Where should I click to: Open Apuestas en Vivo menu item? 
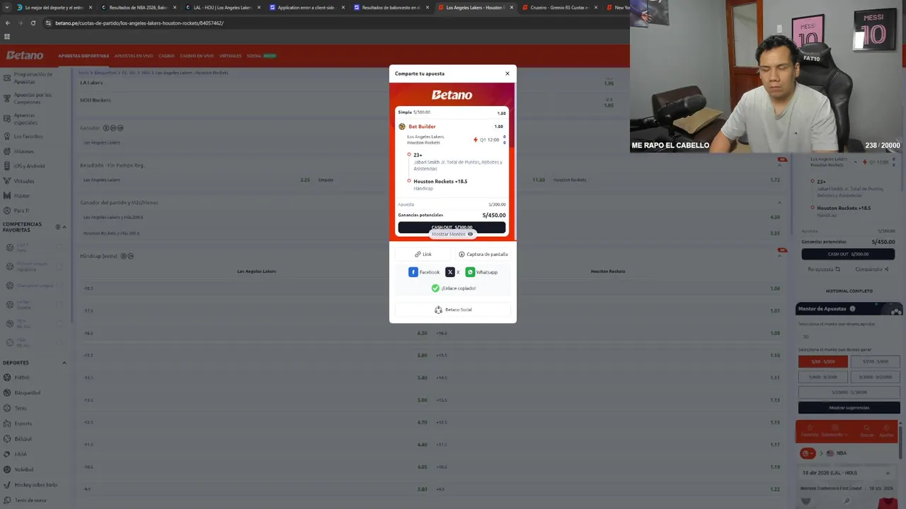point(134,56)
